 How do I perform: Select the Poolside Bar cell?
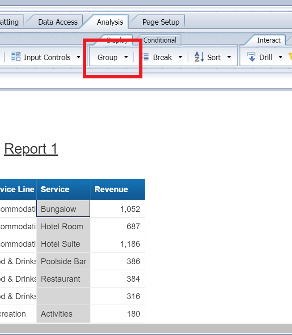coord(63,262)
